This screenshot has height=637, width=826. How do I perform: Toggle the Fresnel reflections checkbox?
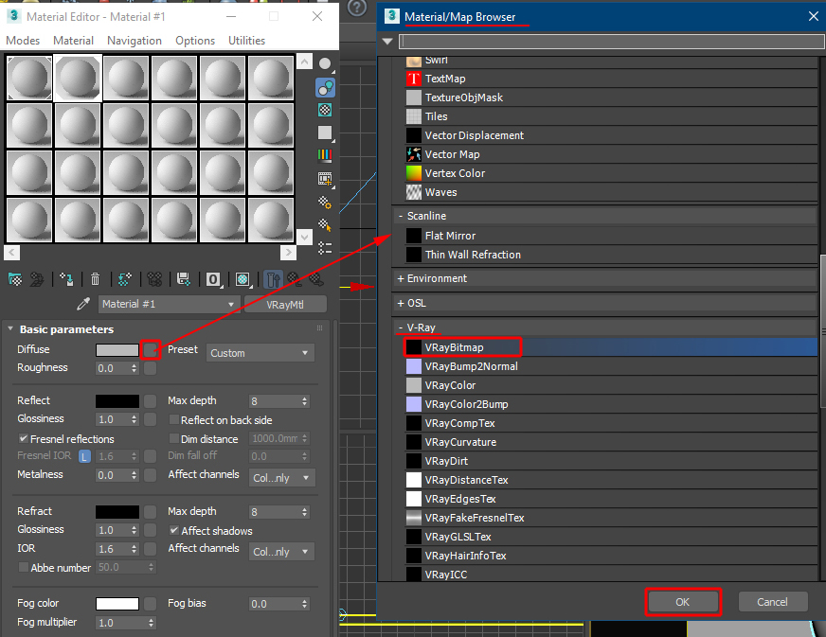coord(23,438)
